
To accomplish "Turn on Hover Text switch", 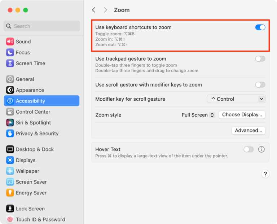I will click(249, 149).
